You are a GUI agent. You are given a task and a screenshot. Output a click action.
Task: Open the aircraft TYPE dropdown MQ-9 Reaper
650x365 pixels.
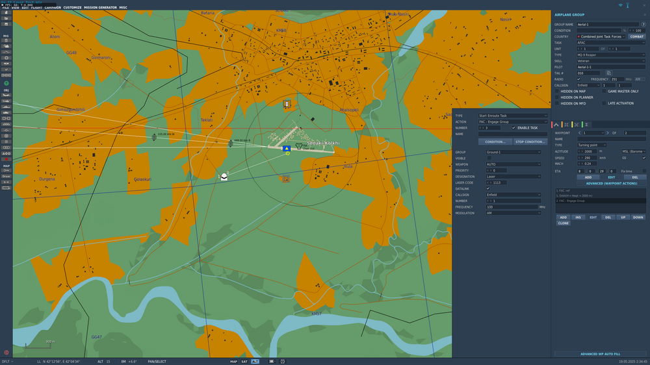[611, 55]
